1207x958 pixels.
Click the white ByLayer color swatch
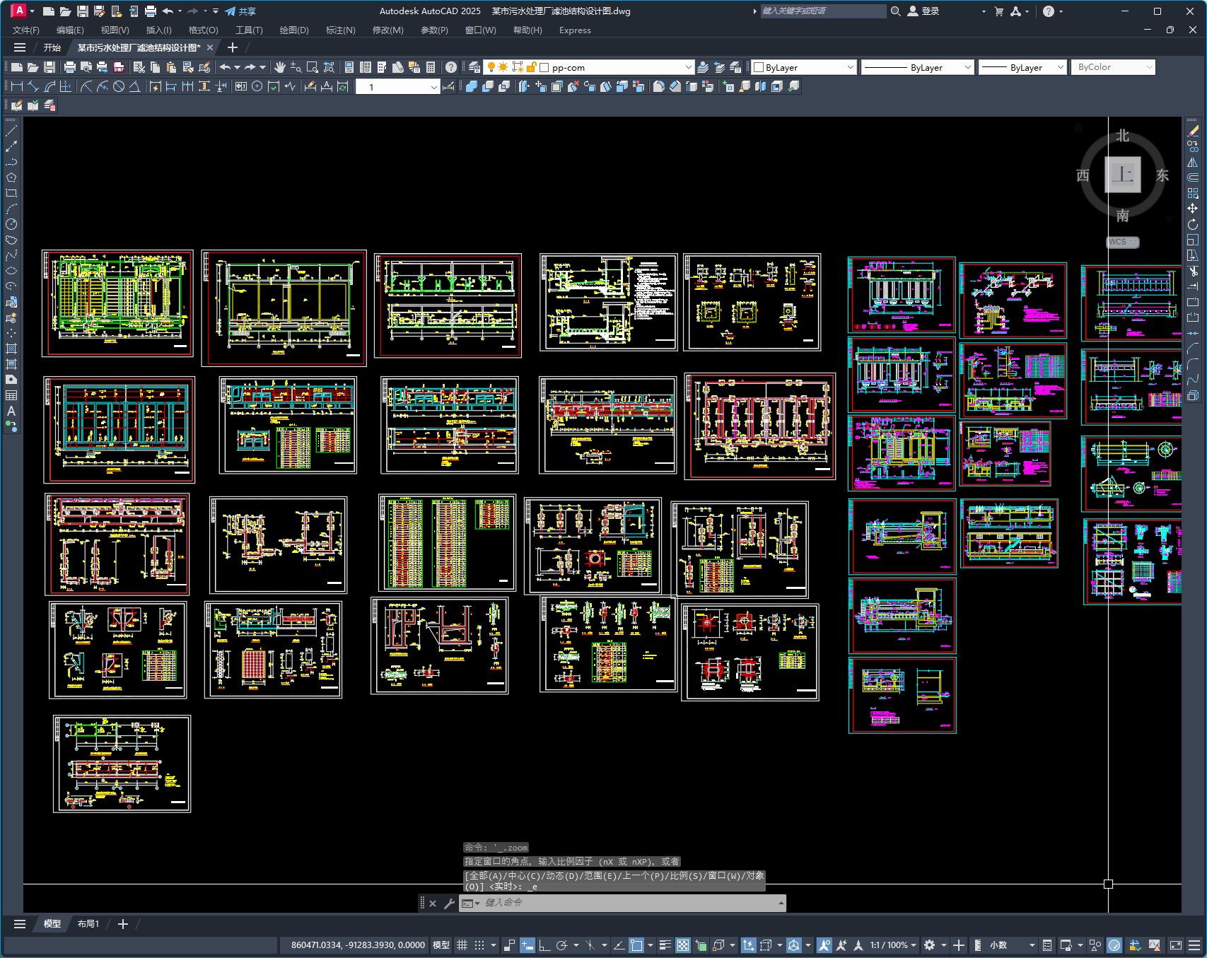pos(759,67)
